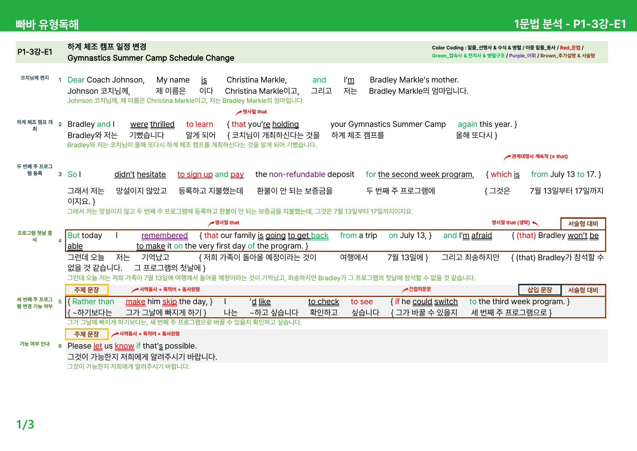Click the underlined phrase to sign up
Viewport: 637px width, 451px height.
click(x=195, y=174)
